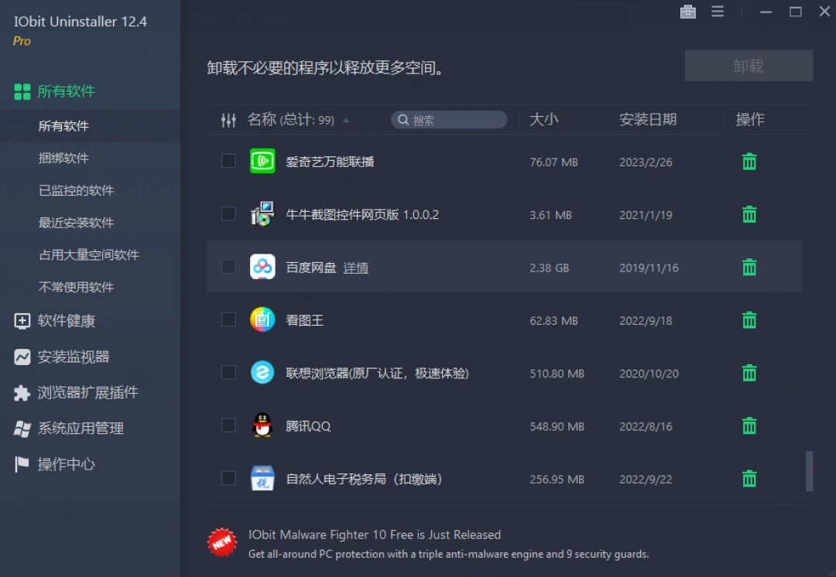The width and height of the screenshot is (836, 577).
Task: Tick checkbox for 看图王
Action: point(228,319)
